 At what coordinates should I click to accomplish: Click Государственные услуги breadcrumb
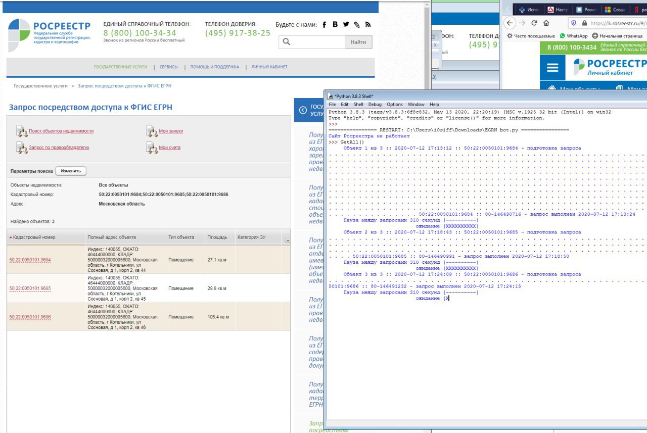[40, 86]
